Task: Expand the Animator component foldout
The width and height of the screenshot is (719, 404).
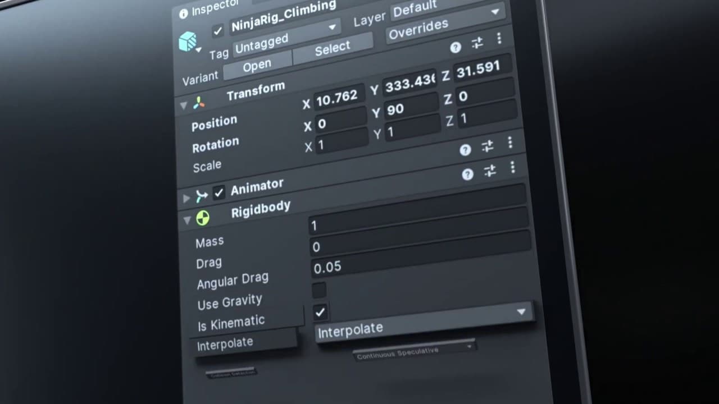Action: coord(186,198)
